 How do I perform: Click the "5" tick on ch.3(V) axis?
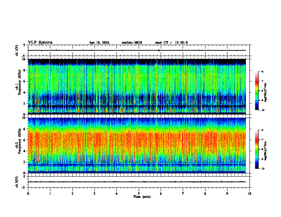[24, 177]
